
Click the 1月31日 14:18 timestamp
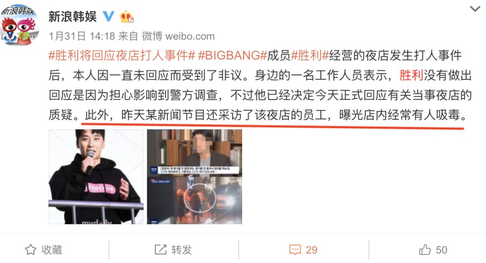82,36
